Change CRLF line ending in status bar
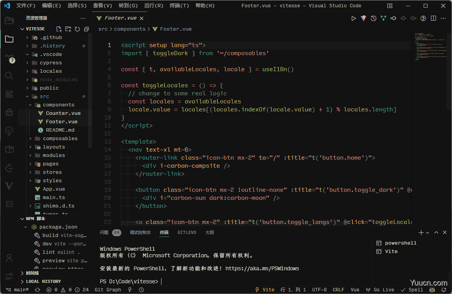The width and height of the screenshot is (452, 294). tap(338, 290)
